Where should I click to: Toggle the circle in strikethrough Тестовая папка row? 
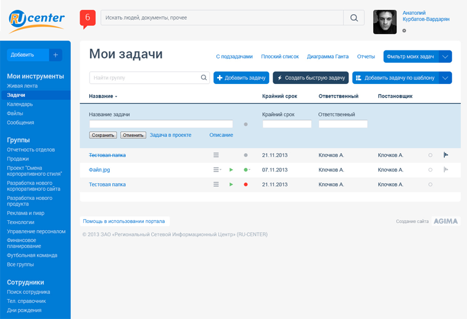tap(431, 155)
